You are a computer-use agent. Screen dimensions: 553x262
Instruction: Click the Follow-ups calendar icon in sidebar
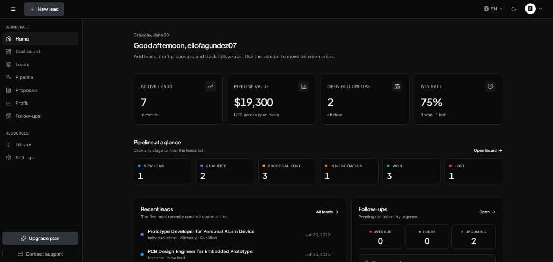click(9, 116)
